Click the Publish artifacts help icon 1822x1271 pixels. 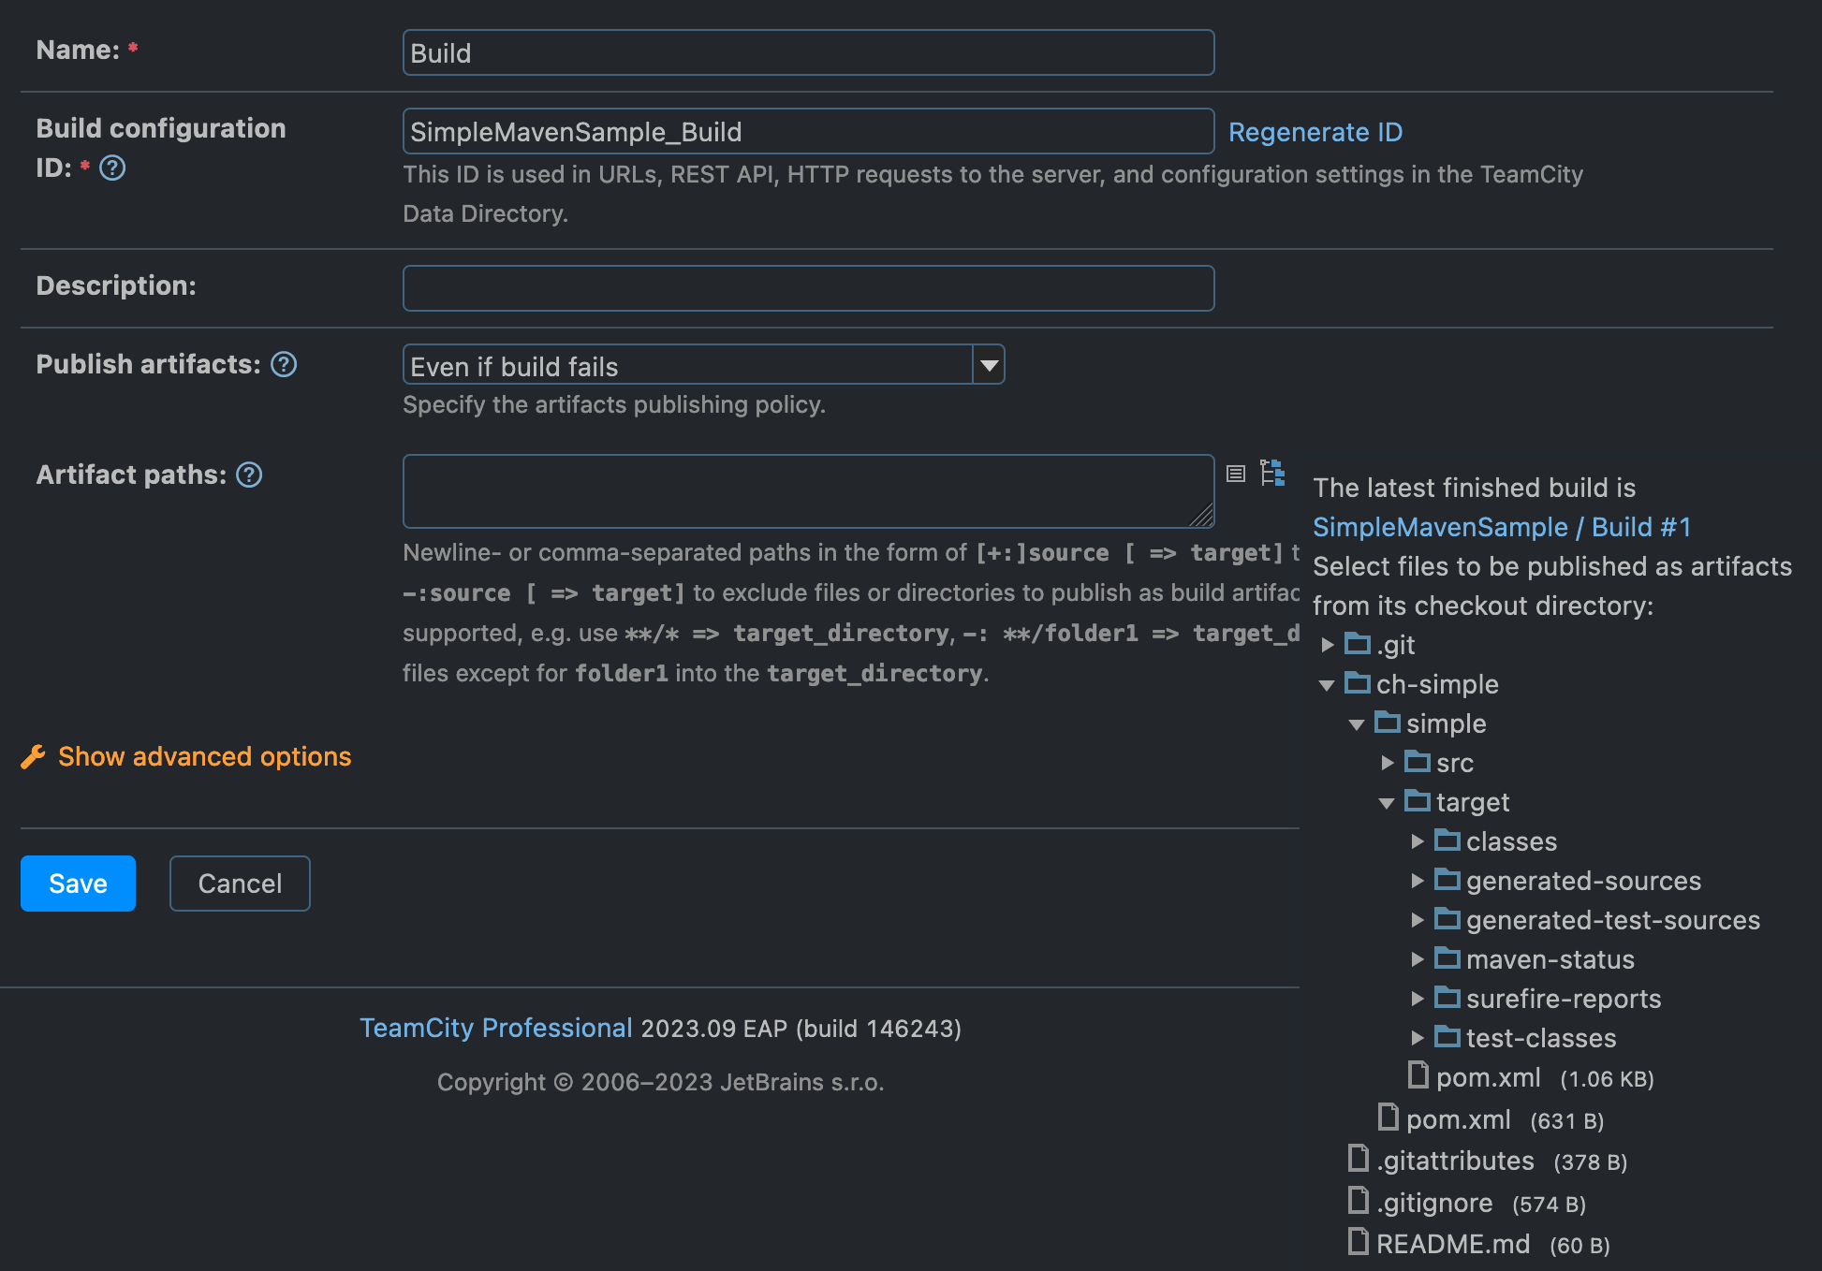284,365
